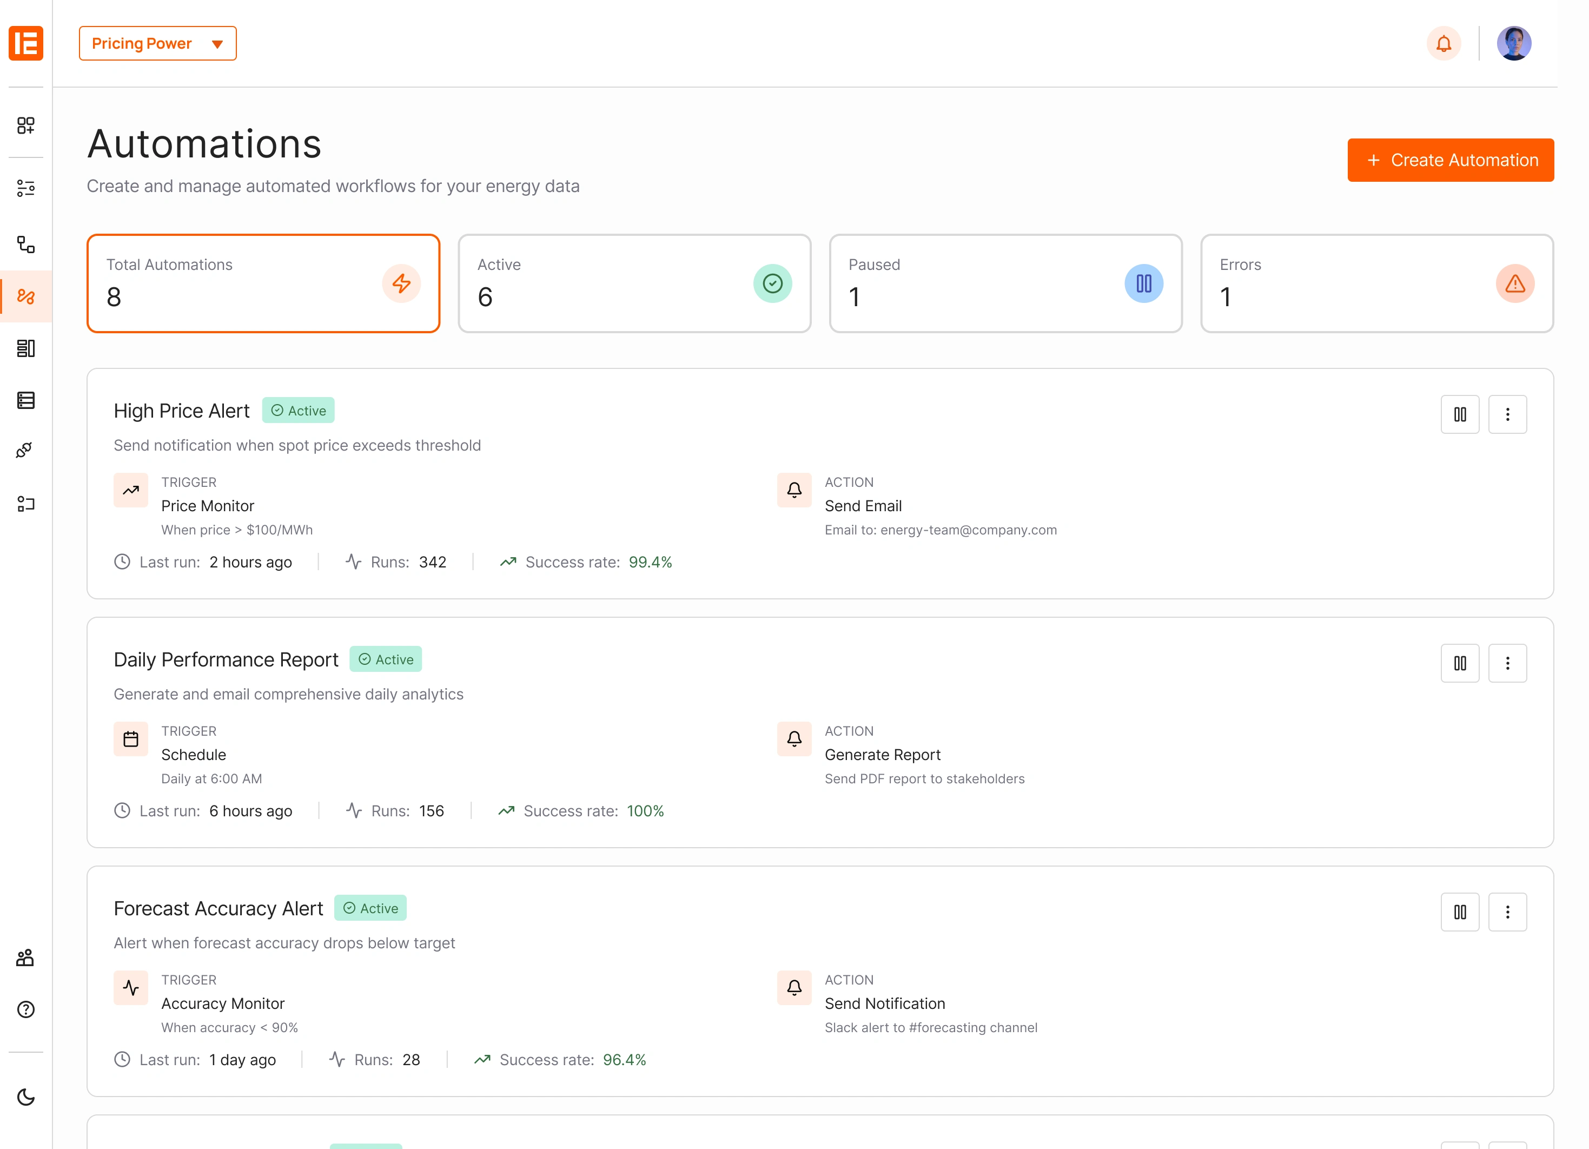Click the Create Automation button
This screenshot has height=1149, width=1589.
pos(1451,161)
